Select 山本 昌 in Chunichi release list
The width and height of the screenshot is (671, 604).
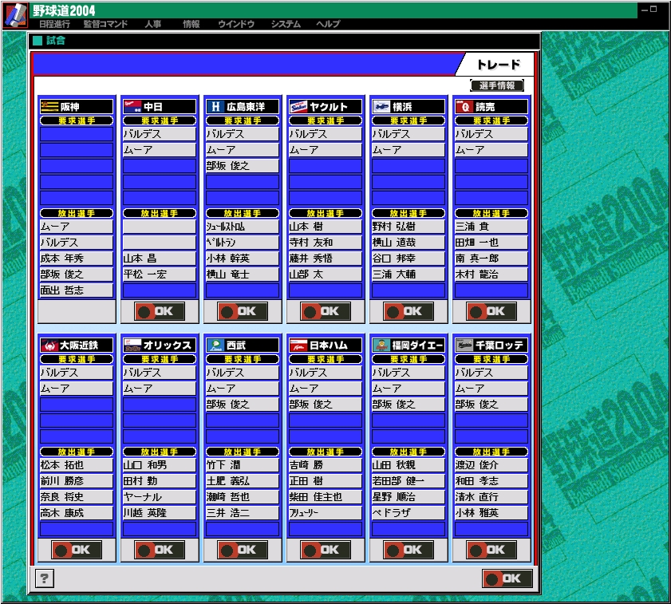(x=160, y=259)
